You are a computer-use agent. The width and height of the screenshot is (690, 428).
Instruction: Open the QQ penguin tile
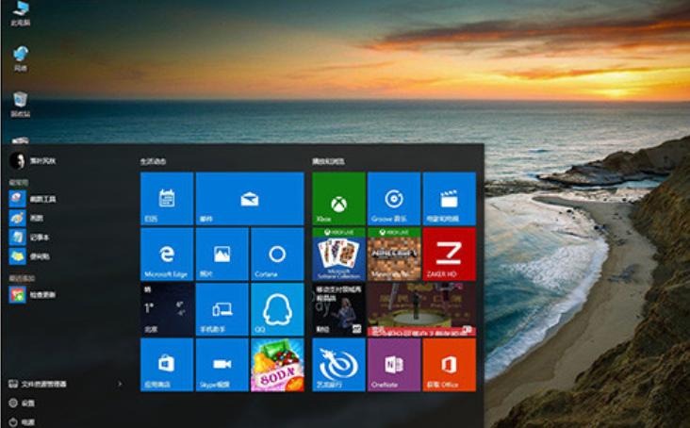(276, 309)
